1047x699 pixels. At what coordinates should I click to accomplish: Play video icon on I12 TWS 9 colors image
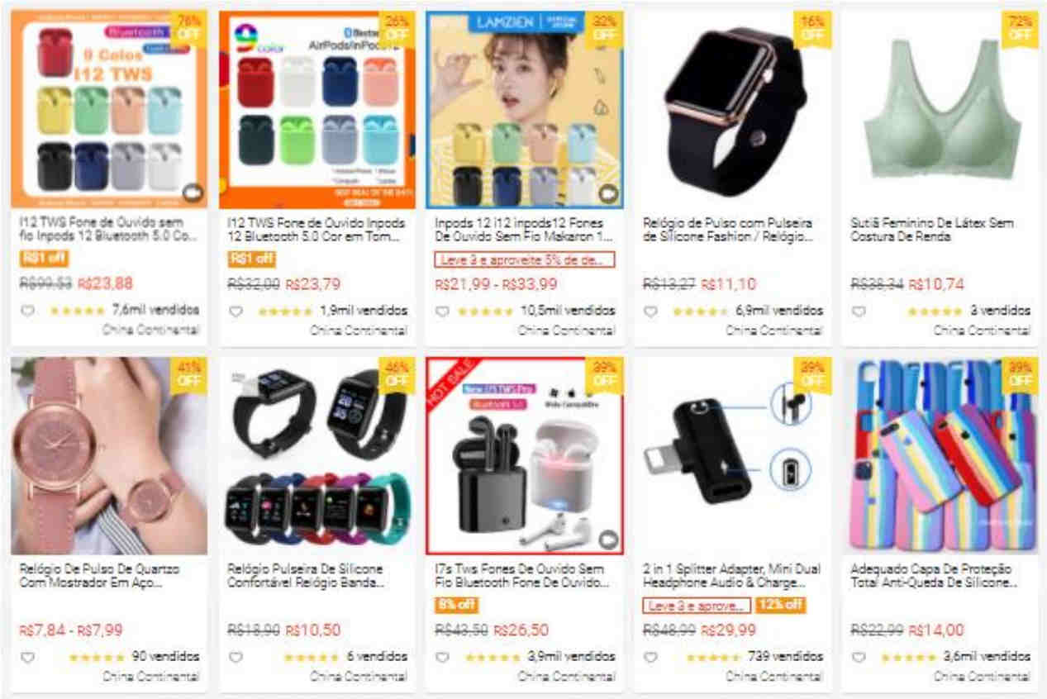pos(193,193)
